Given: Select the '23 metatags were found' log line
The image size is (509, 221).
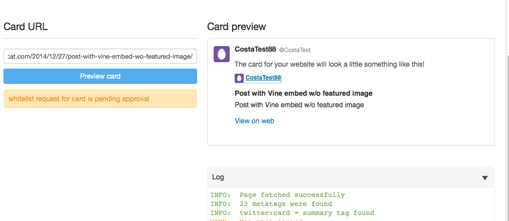Looking at the screenshot, I should tap(271, 204).
